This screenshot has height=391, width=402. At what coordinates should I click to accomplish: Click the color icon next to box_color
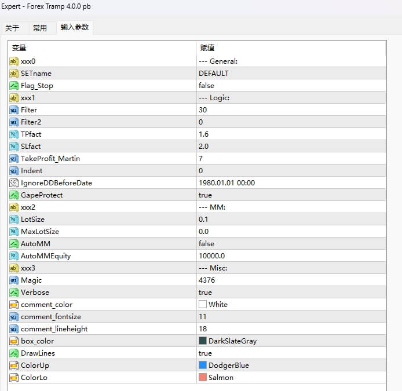(14, 341)
